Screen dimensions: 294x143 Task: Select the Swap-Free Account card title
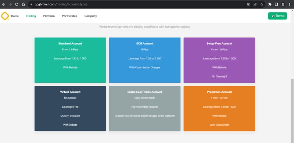219,43
